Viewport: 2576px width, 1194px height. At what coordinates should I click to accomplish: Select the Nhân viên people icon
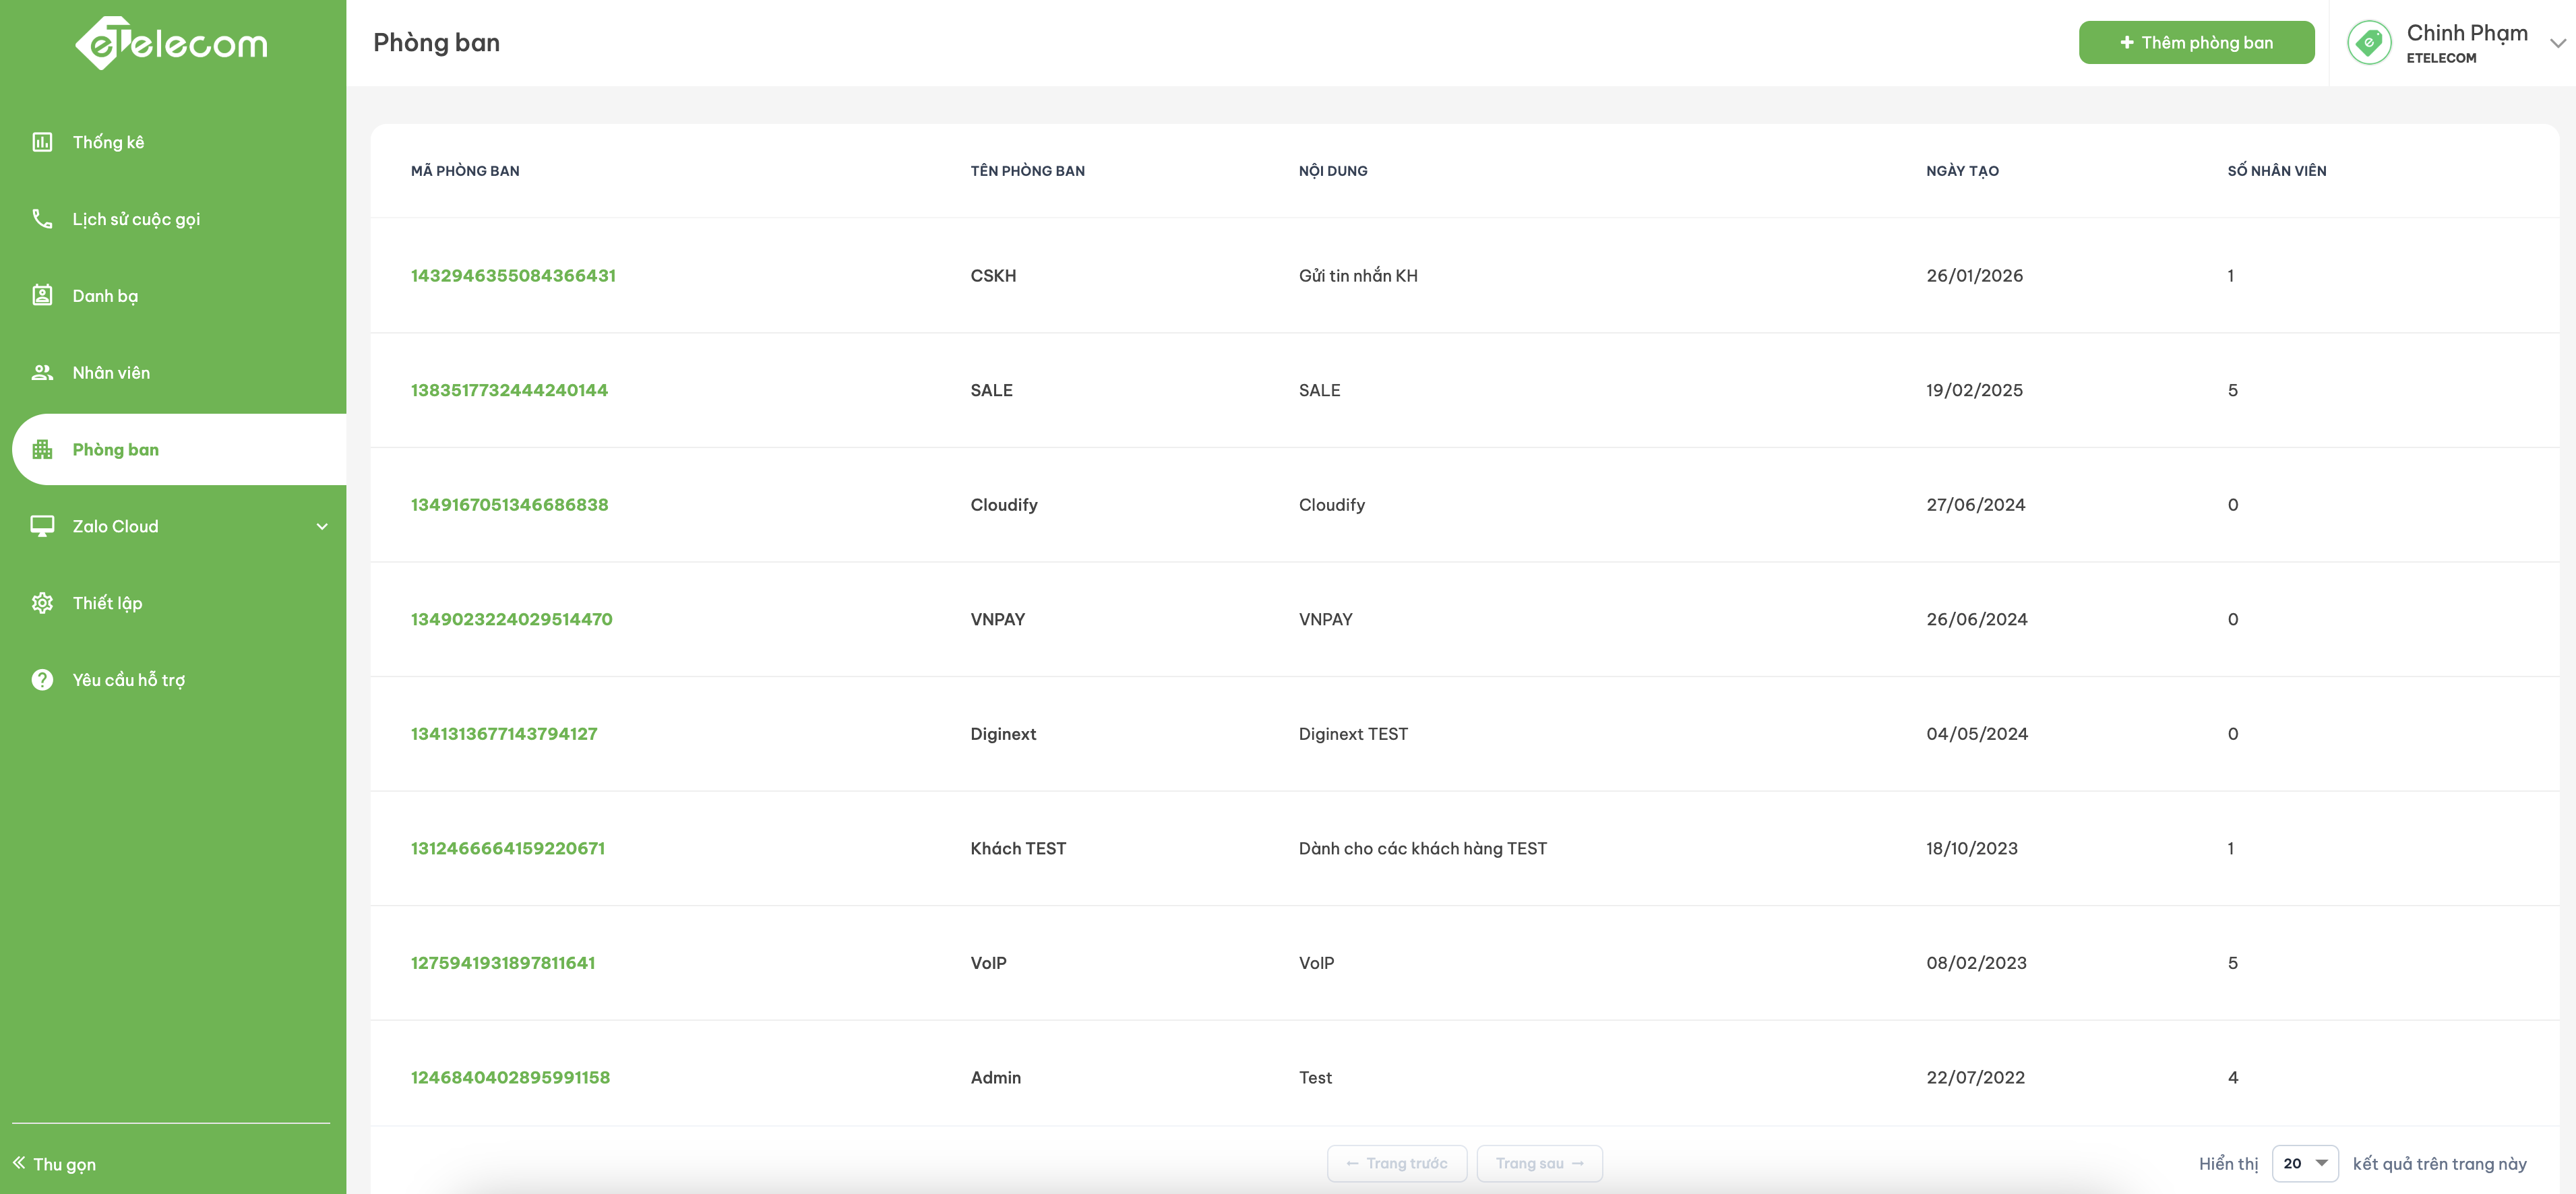42,372
